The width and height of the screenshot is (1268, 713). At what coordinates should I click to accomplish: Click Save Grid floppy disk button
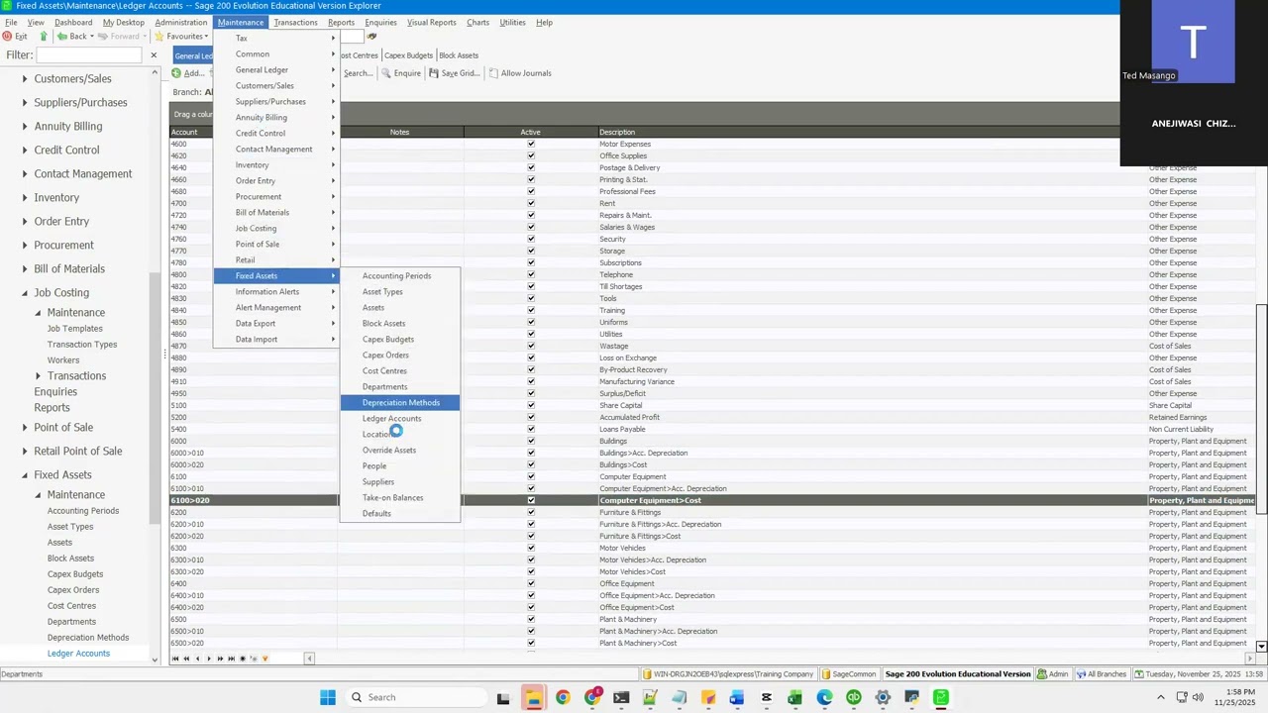454,73
